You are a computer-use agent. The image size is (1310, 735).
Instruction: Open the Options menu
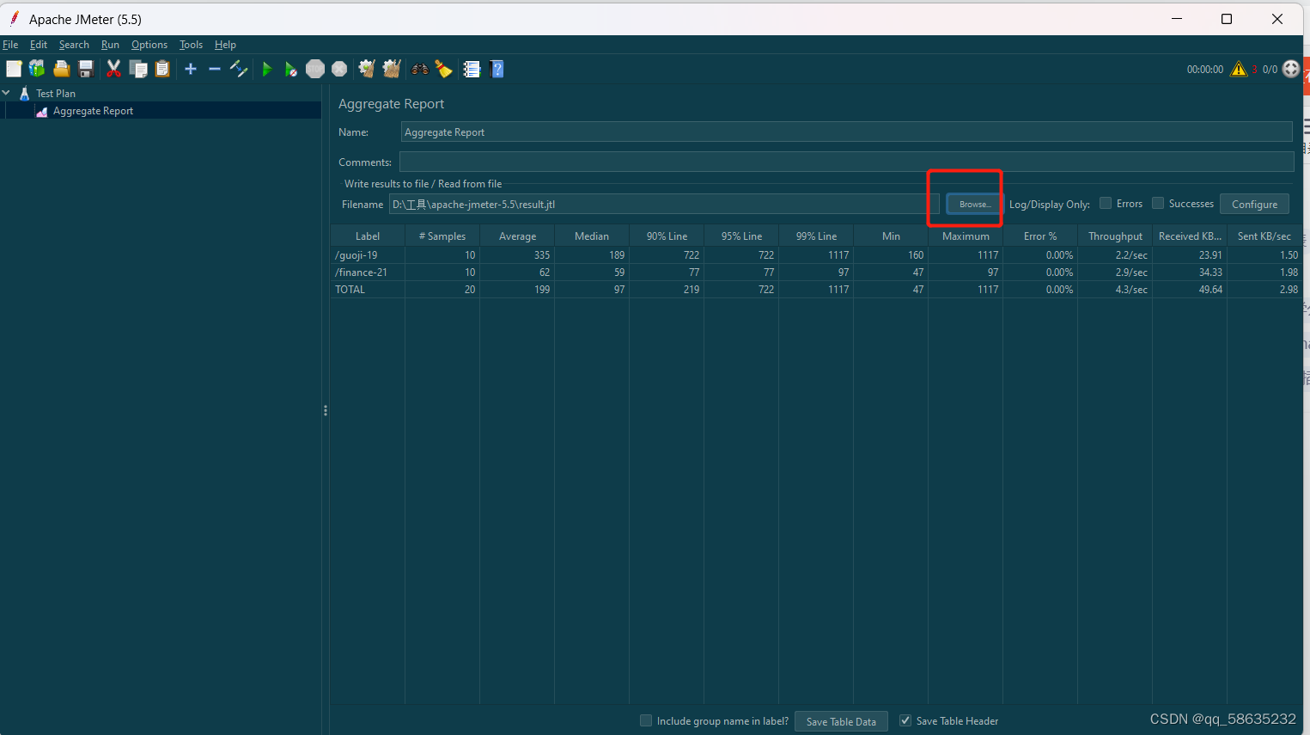149,45
